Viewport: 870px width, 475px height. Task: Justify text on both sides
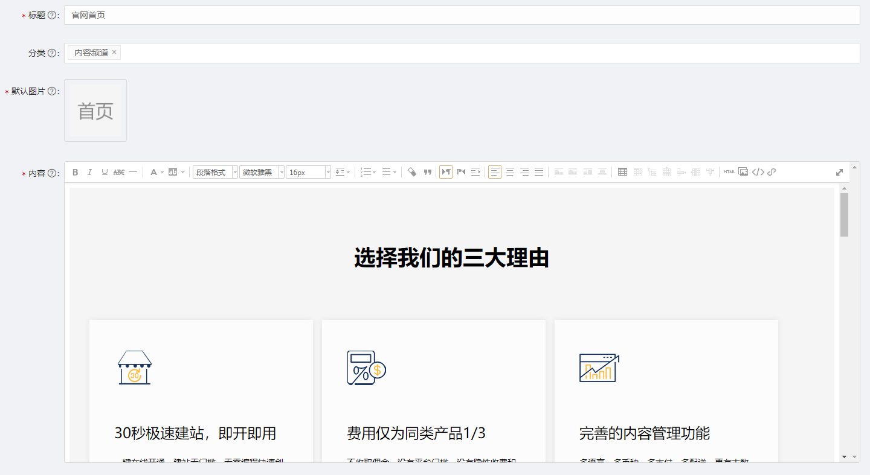[x=539, y=172]
